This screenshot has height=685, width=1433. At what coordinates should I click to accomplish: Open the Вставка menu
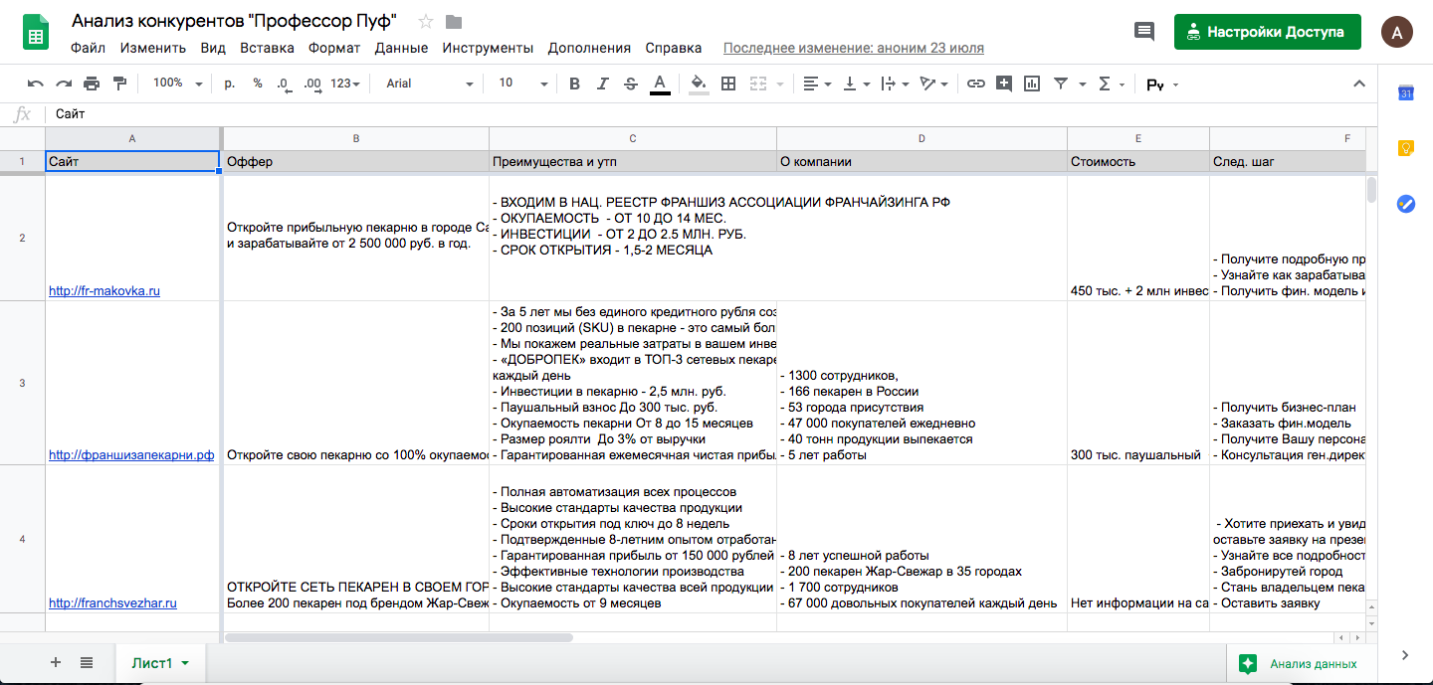267,48
